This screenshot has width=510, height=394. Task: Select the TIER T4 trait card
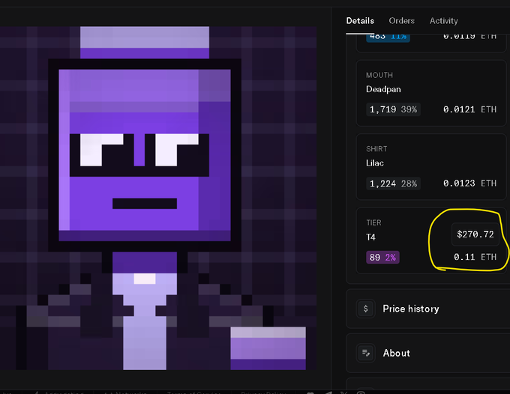point(431,240)
